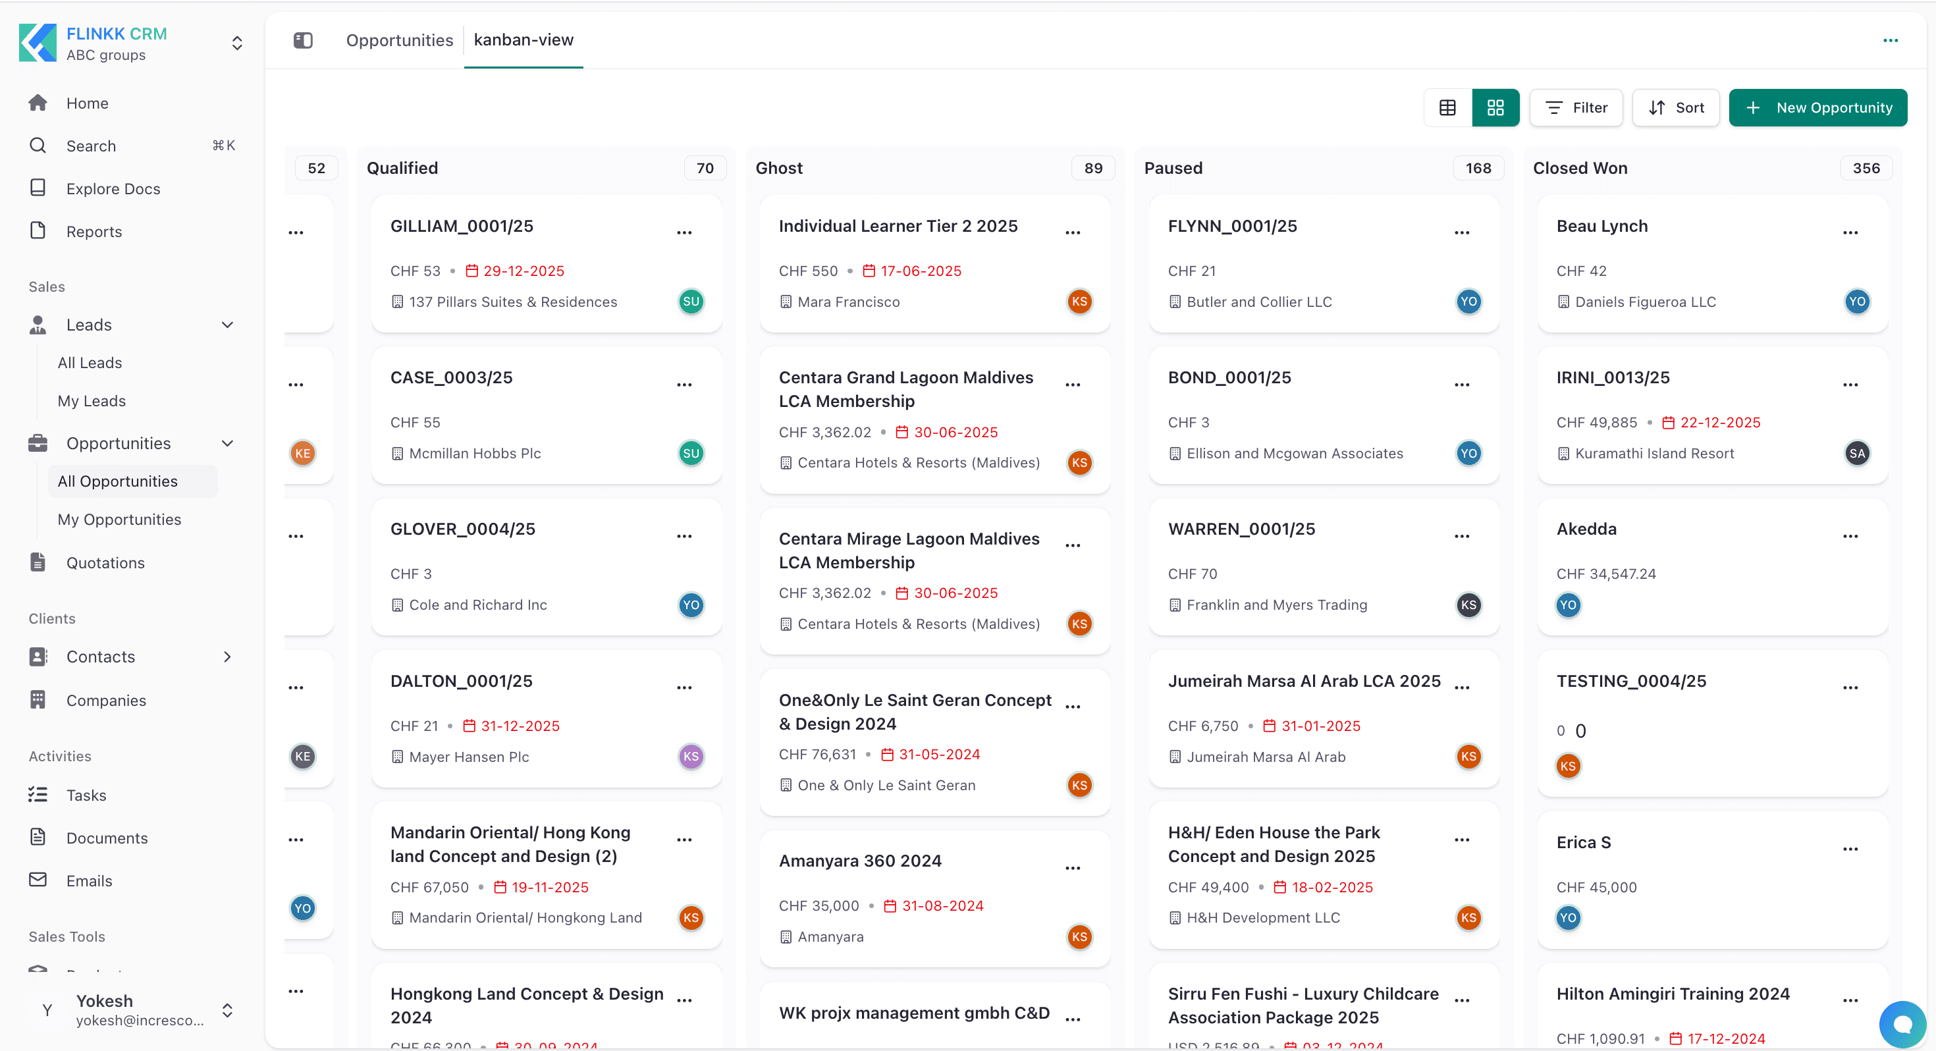Collapse the Opportunities section chevron
The image size is (1936, 1051).
click(227, 444)
